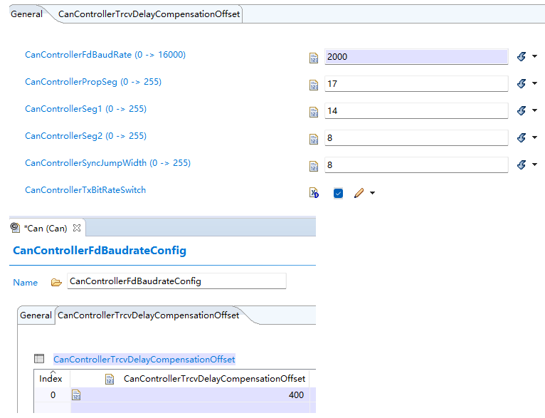The width and height of the screenshot is (545, 418).
Task: Open CanControllerSyncJumpWidth parameter link
Action: click(107, 163)
